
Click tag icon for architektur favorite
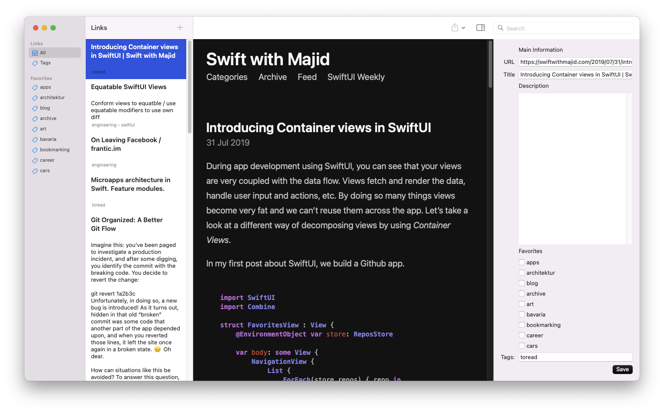coord(35,98)
